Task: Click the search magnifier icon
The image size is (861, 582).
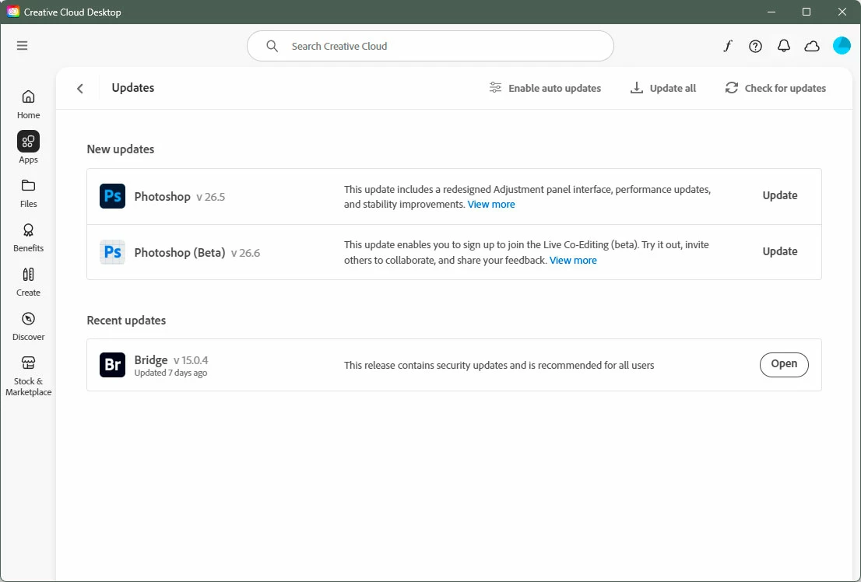Action: click(272, 46)
